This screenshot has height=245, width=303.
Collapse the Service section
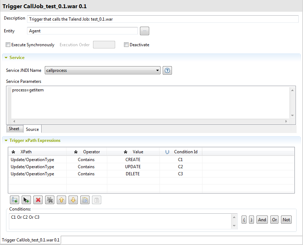[6, 58]
